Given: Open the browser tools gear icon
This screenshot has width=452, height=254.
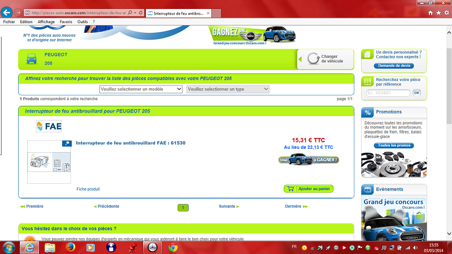Looking at the screenshot, I should 446,12.
